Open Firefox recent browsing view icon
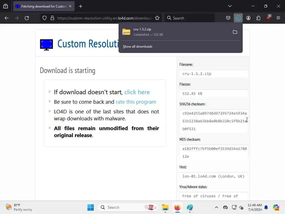Viewport: 285px width, 214px height. click(6, 6)
